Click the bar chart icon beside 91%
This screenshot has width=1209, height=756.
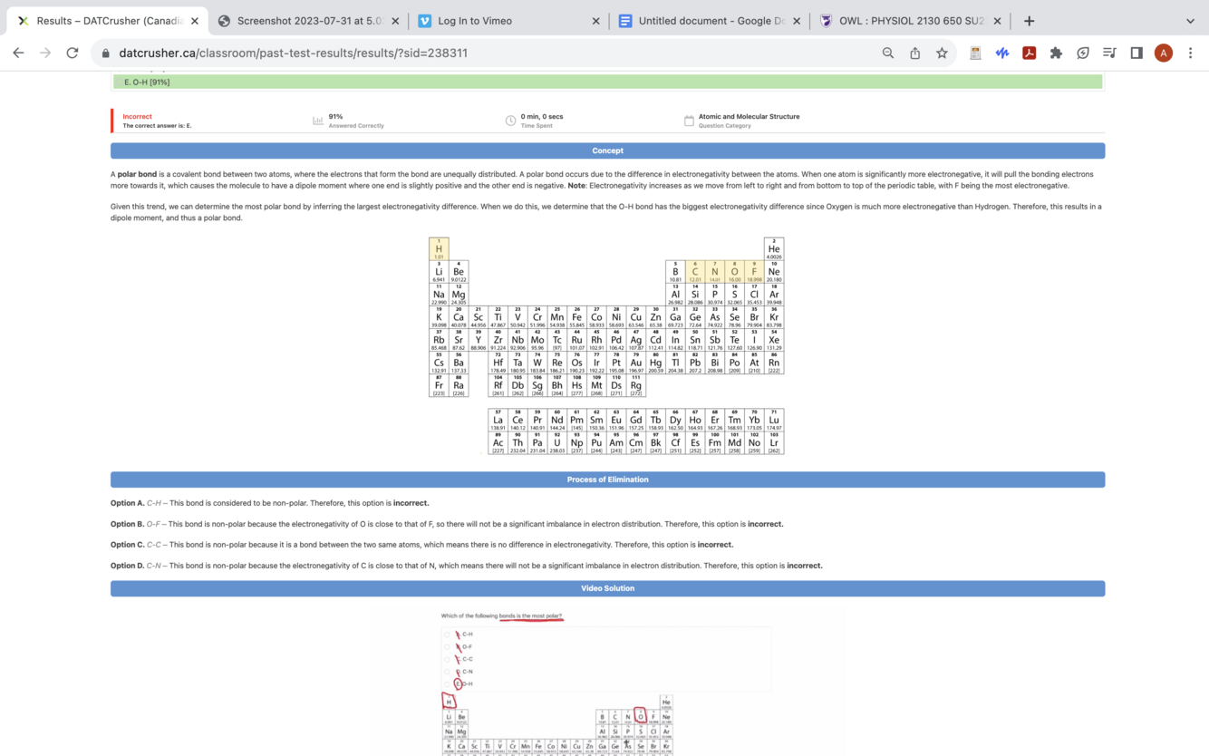point(317,121)
